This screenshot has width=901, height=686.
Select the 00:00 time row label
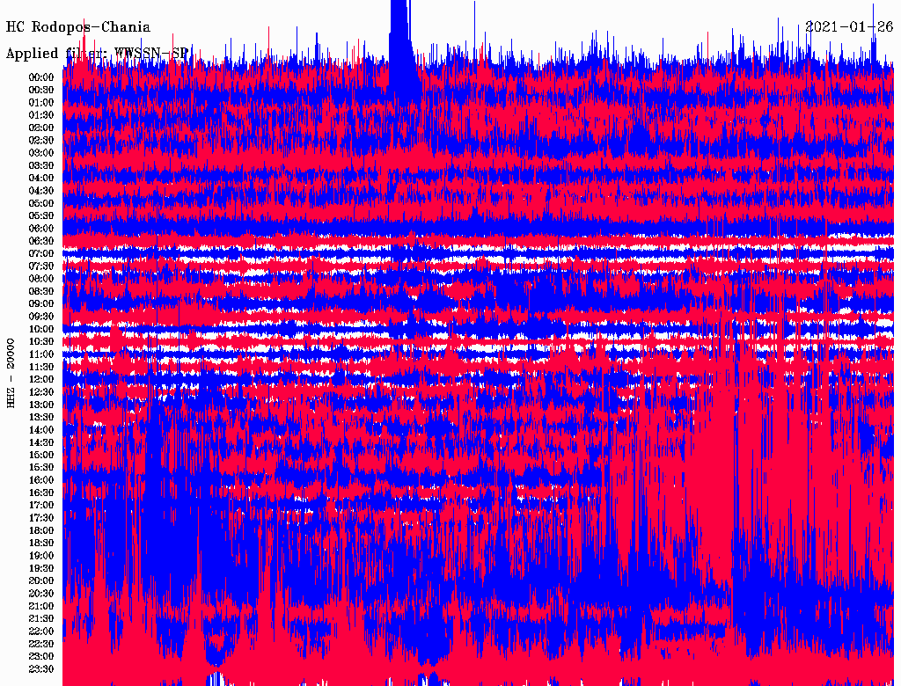coord(41,77)
